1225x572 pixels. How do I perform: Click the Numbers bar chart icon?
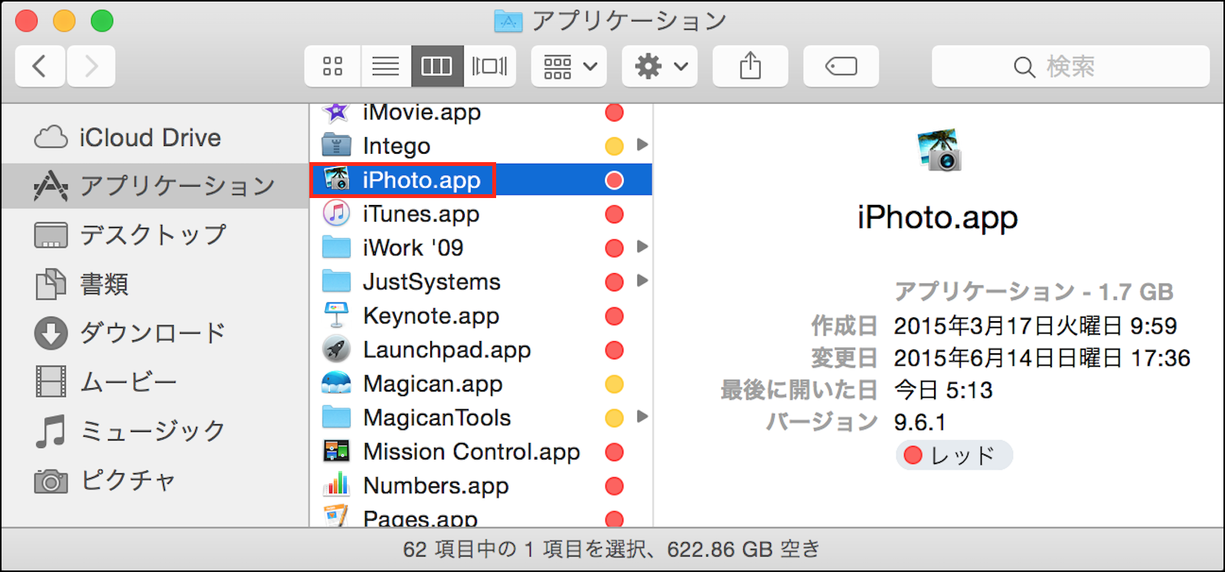[336, 485]
